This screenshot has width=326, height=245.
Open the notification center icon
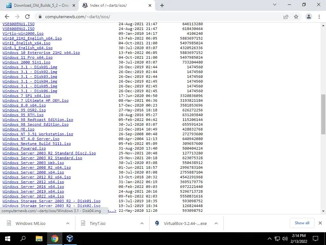tap(315, 239)
